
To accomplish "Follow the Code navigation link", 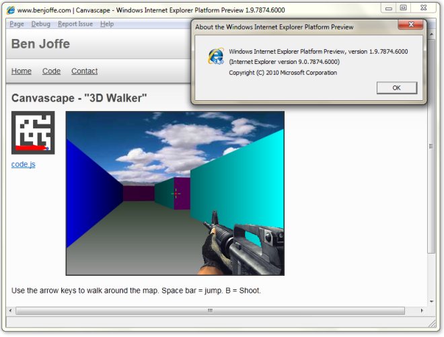I will click(51, 71).
